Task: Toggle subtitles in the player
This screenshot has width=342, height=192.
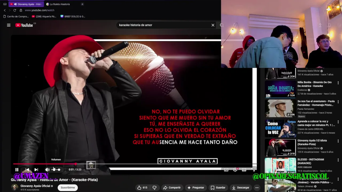Action: point(226,170)
